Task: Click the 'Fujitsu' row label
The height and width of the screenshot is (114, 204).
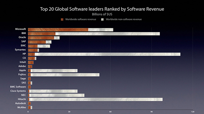Action: tap(22, 75)
